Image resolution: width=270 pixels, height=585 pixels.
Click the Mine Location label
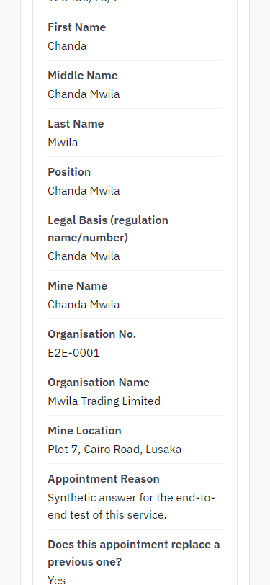tap(84, 431)
